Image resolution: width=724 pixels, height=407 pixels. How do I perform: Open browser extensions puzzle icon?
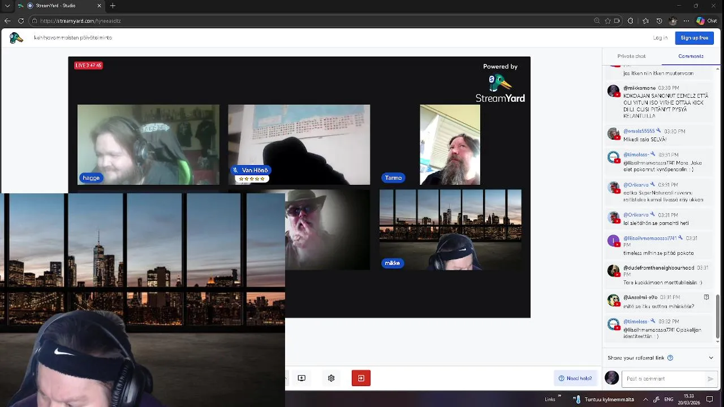click(x=631, y=21)
